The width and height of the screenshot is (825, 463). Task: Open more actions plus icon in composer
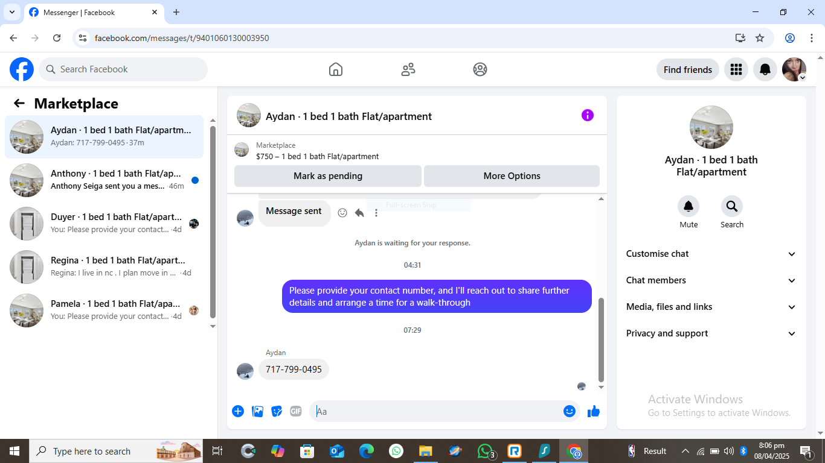point(238,411)
